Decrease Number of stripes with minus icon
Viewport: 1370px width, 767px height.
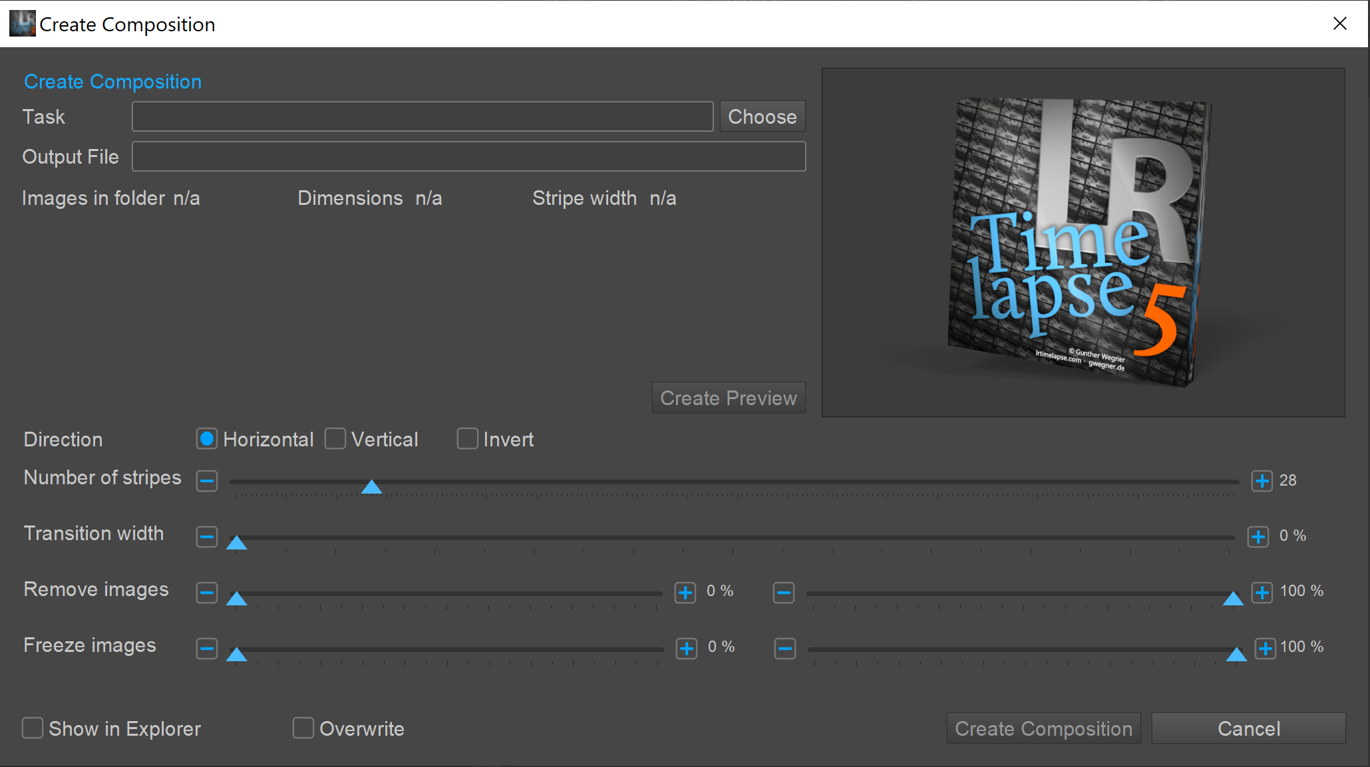coord(207,480)
